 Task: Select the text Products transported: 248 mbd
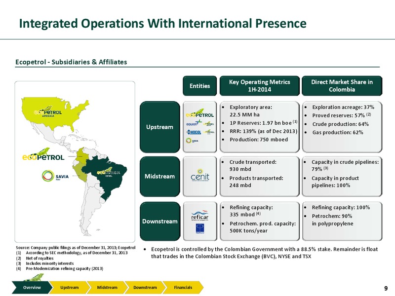pyautogui.click(x=256, y=182)
